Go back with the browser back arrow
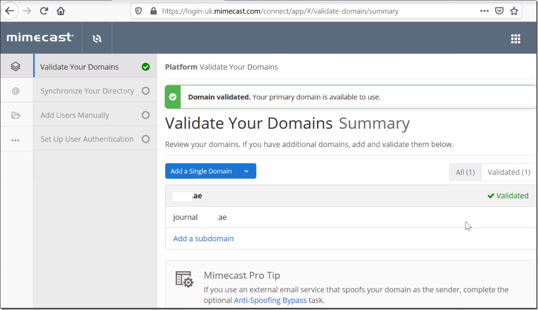 10,11
